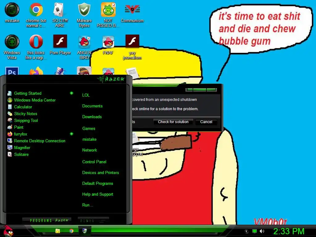
Task: Open the FNAF Angry Birds desktop icon
Action: [x=108, y=44]
